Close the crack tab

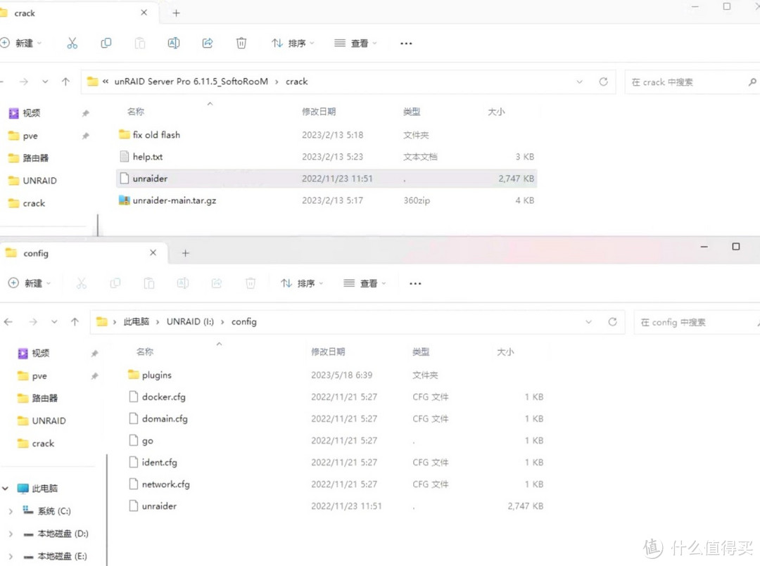144,13
